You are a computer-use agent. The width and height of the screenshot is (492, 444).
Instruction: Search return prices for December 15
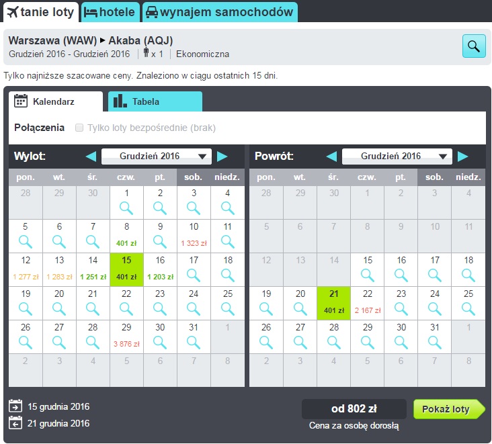pyautogui.click(x=368, y=275)
